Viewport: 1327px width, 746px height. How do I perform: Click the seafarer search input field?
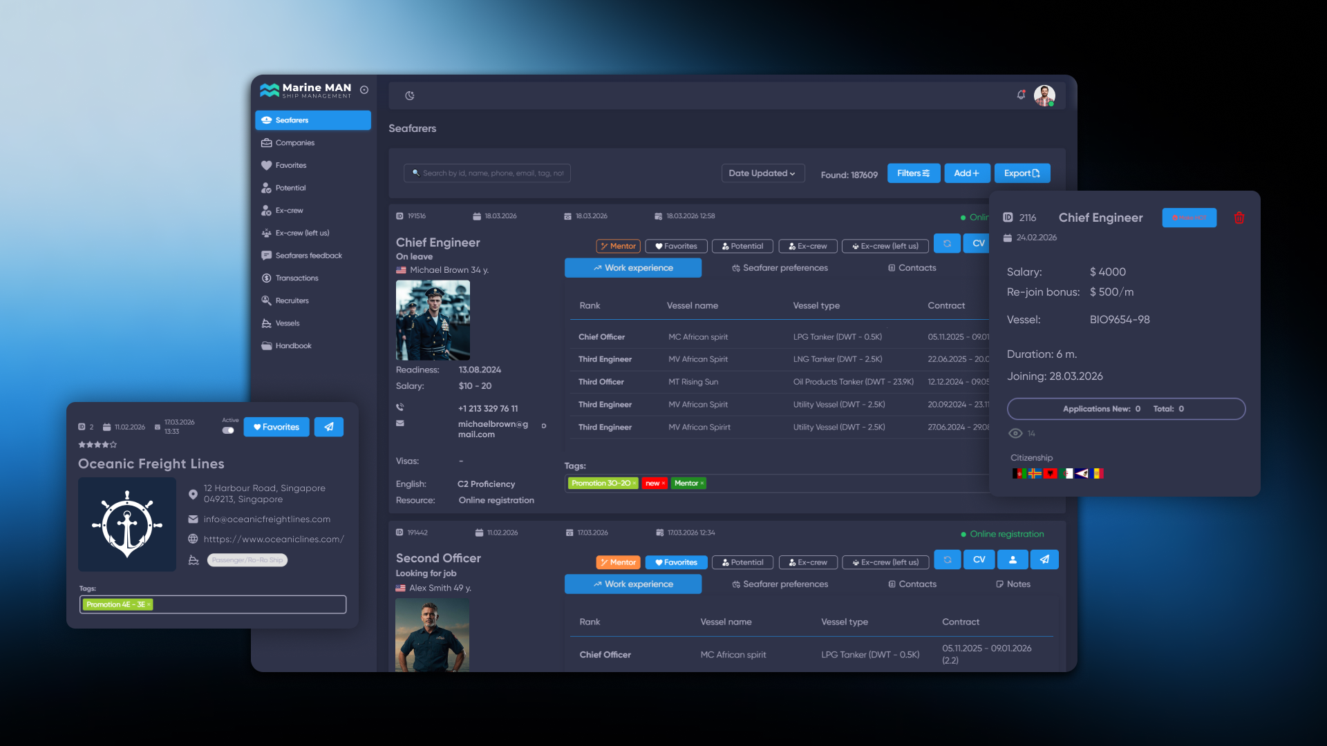(487, 173)
